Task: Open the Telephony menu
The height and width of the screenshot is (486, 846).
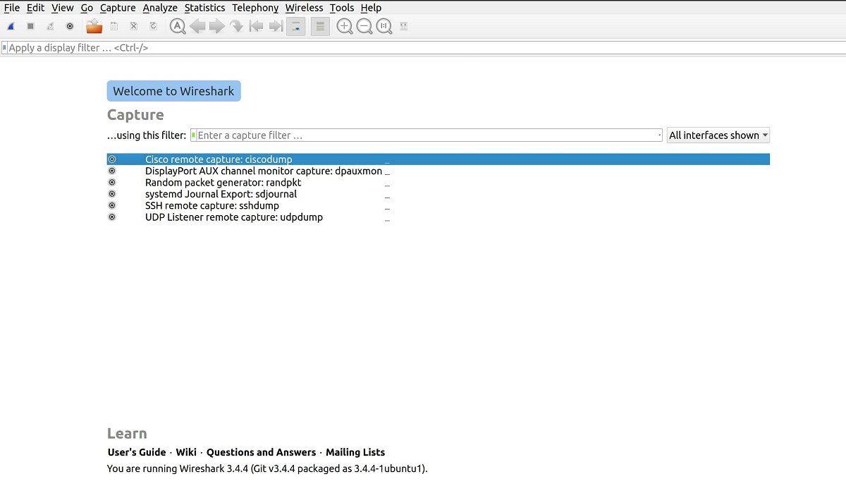Action: (x=255, y=8)
